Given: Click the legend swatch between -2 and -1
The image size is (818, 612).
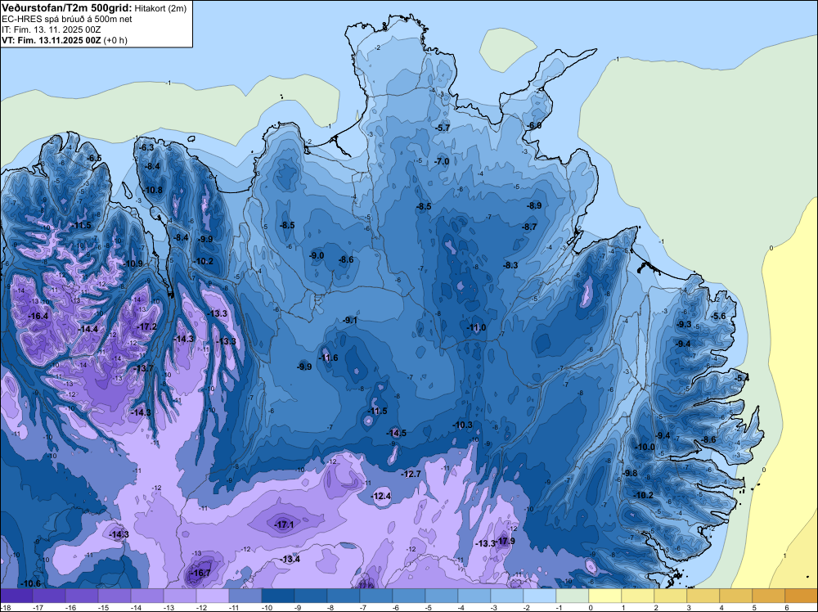Looking at the screenshot, I should pyautogui.click(x=539, y=596).
